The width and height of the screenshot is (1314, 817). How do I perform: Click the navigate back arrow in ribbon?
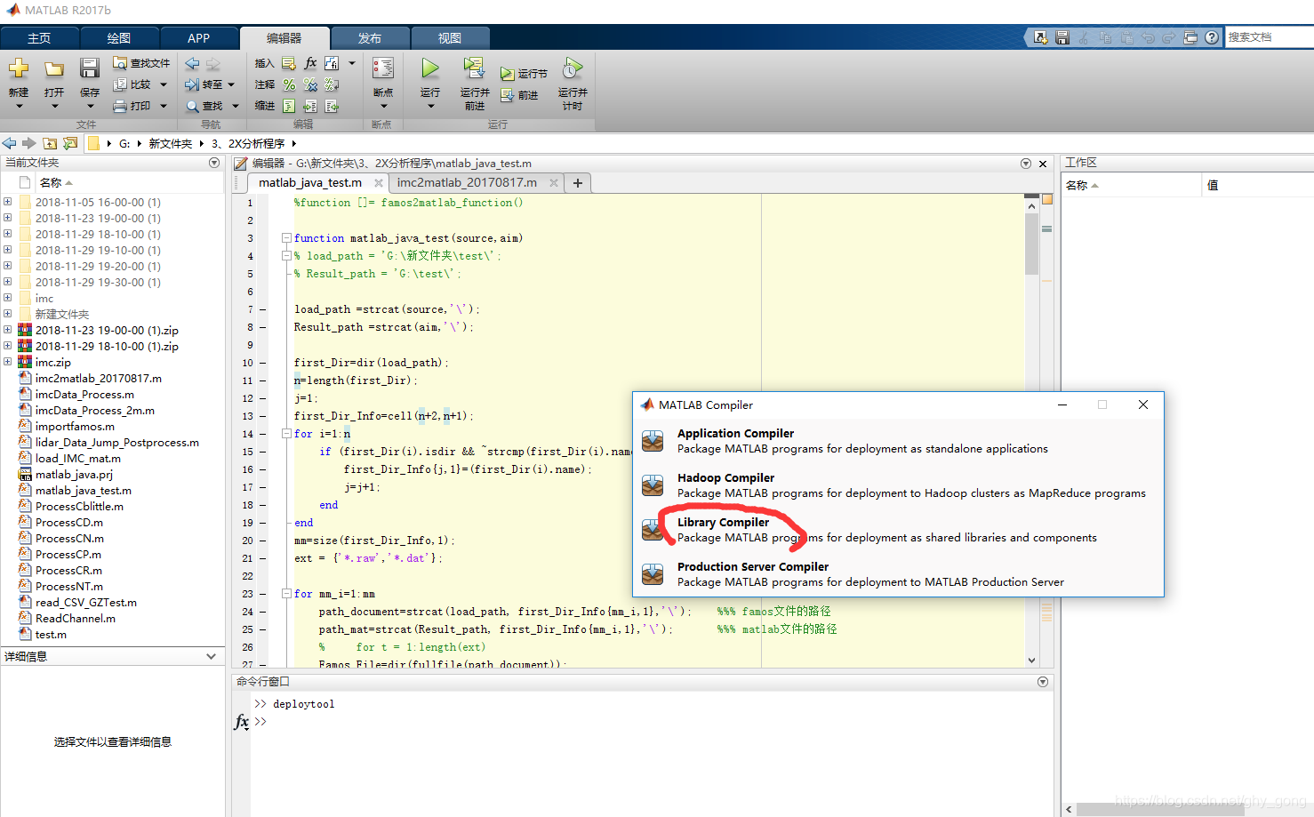click(192, 63)
